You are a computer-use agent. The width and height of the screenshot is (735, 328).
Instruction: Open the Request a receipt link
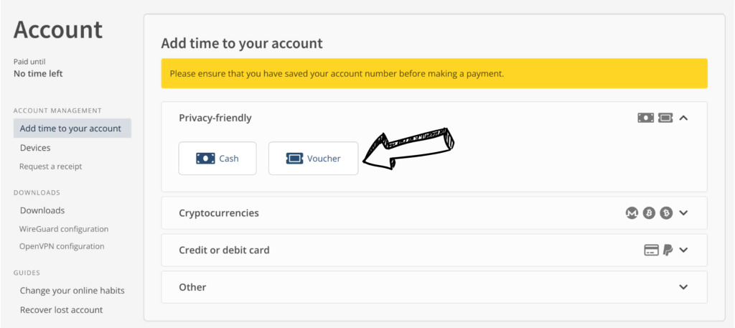(50, 167)
